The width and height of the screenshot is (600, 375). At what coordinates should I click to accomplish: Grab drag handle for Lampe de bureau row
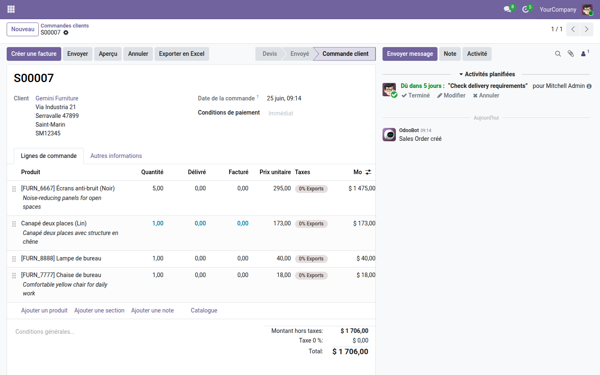(x=14, y=259)
